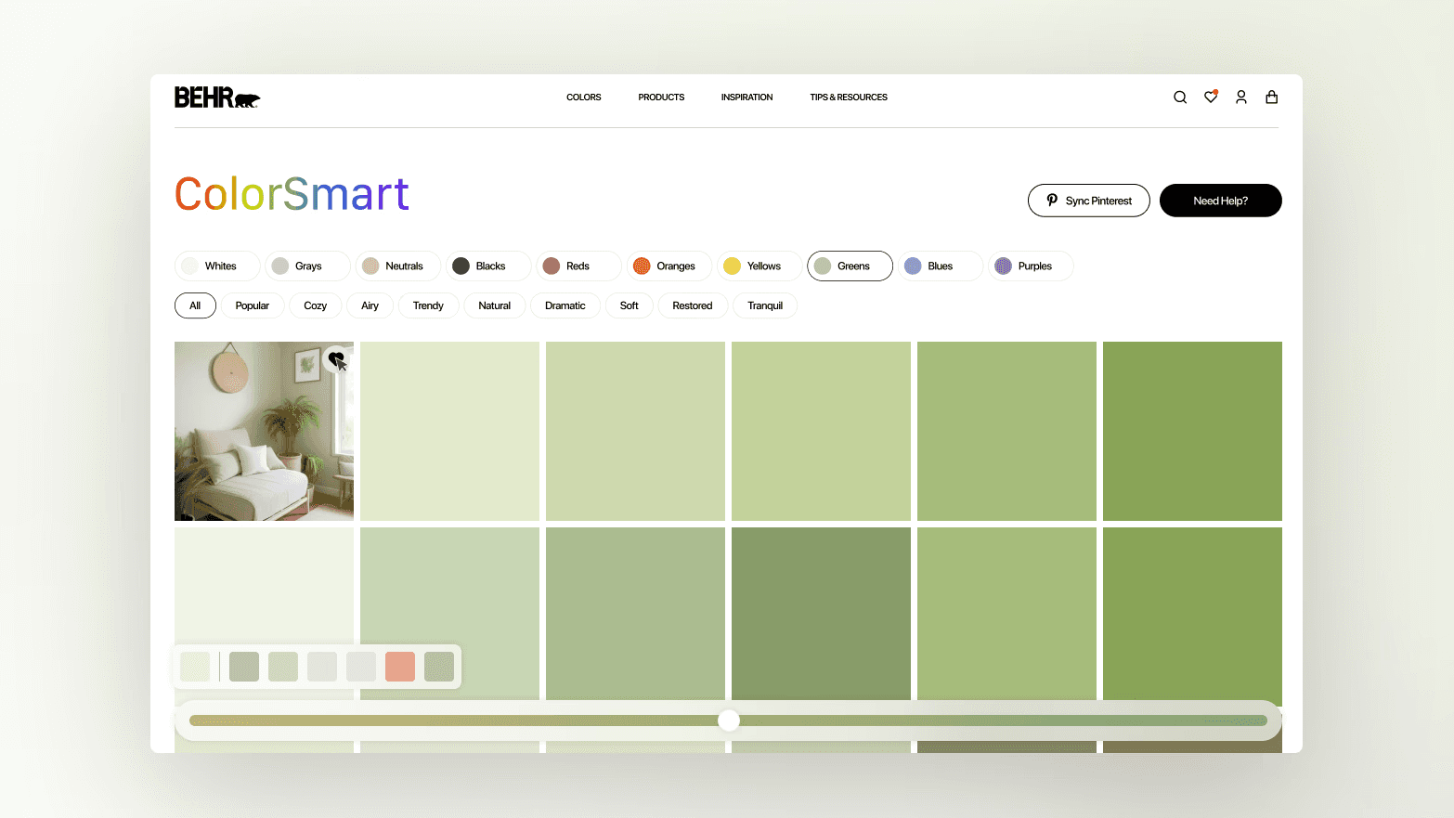Image resolution: width=1454 pixels, height=818 pixels.
Task: Choose the Soft mood filter
Action: (630, 305)
